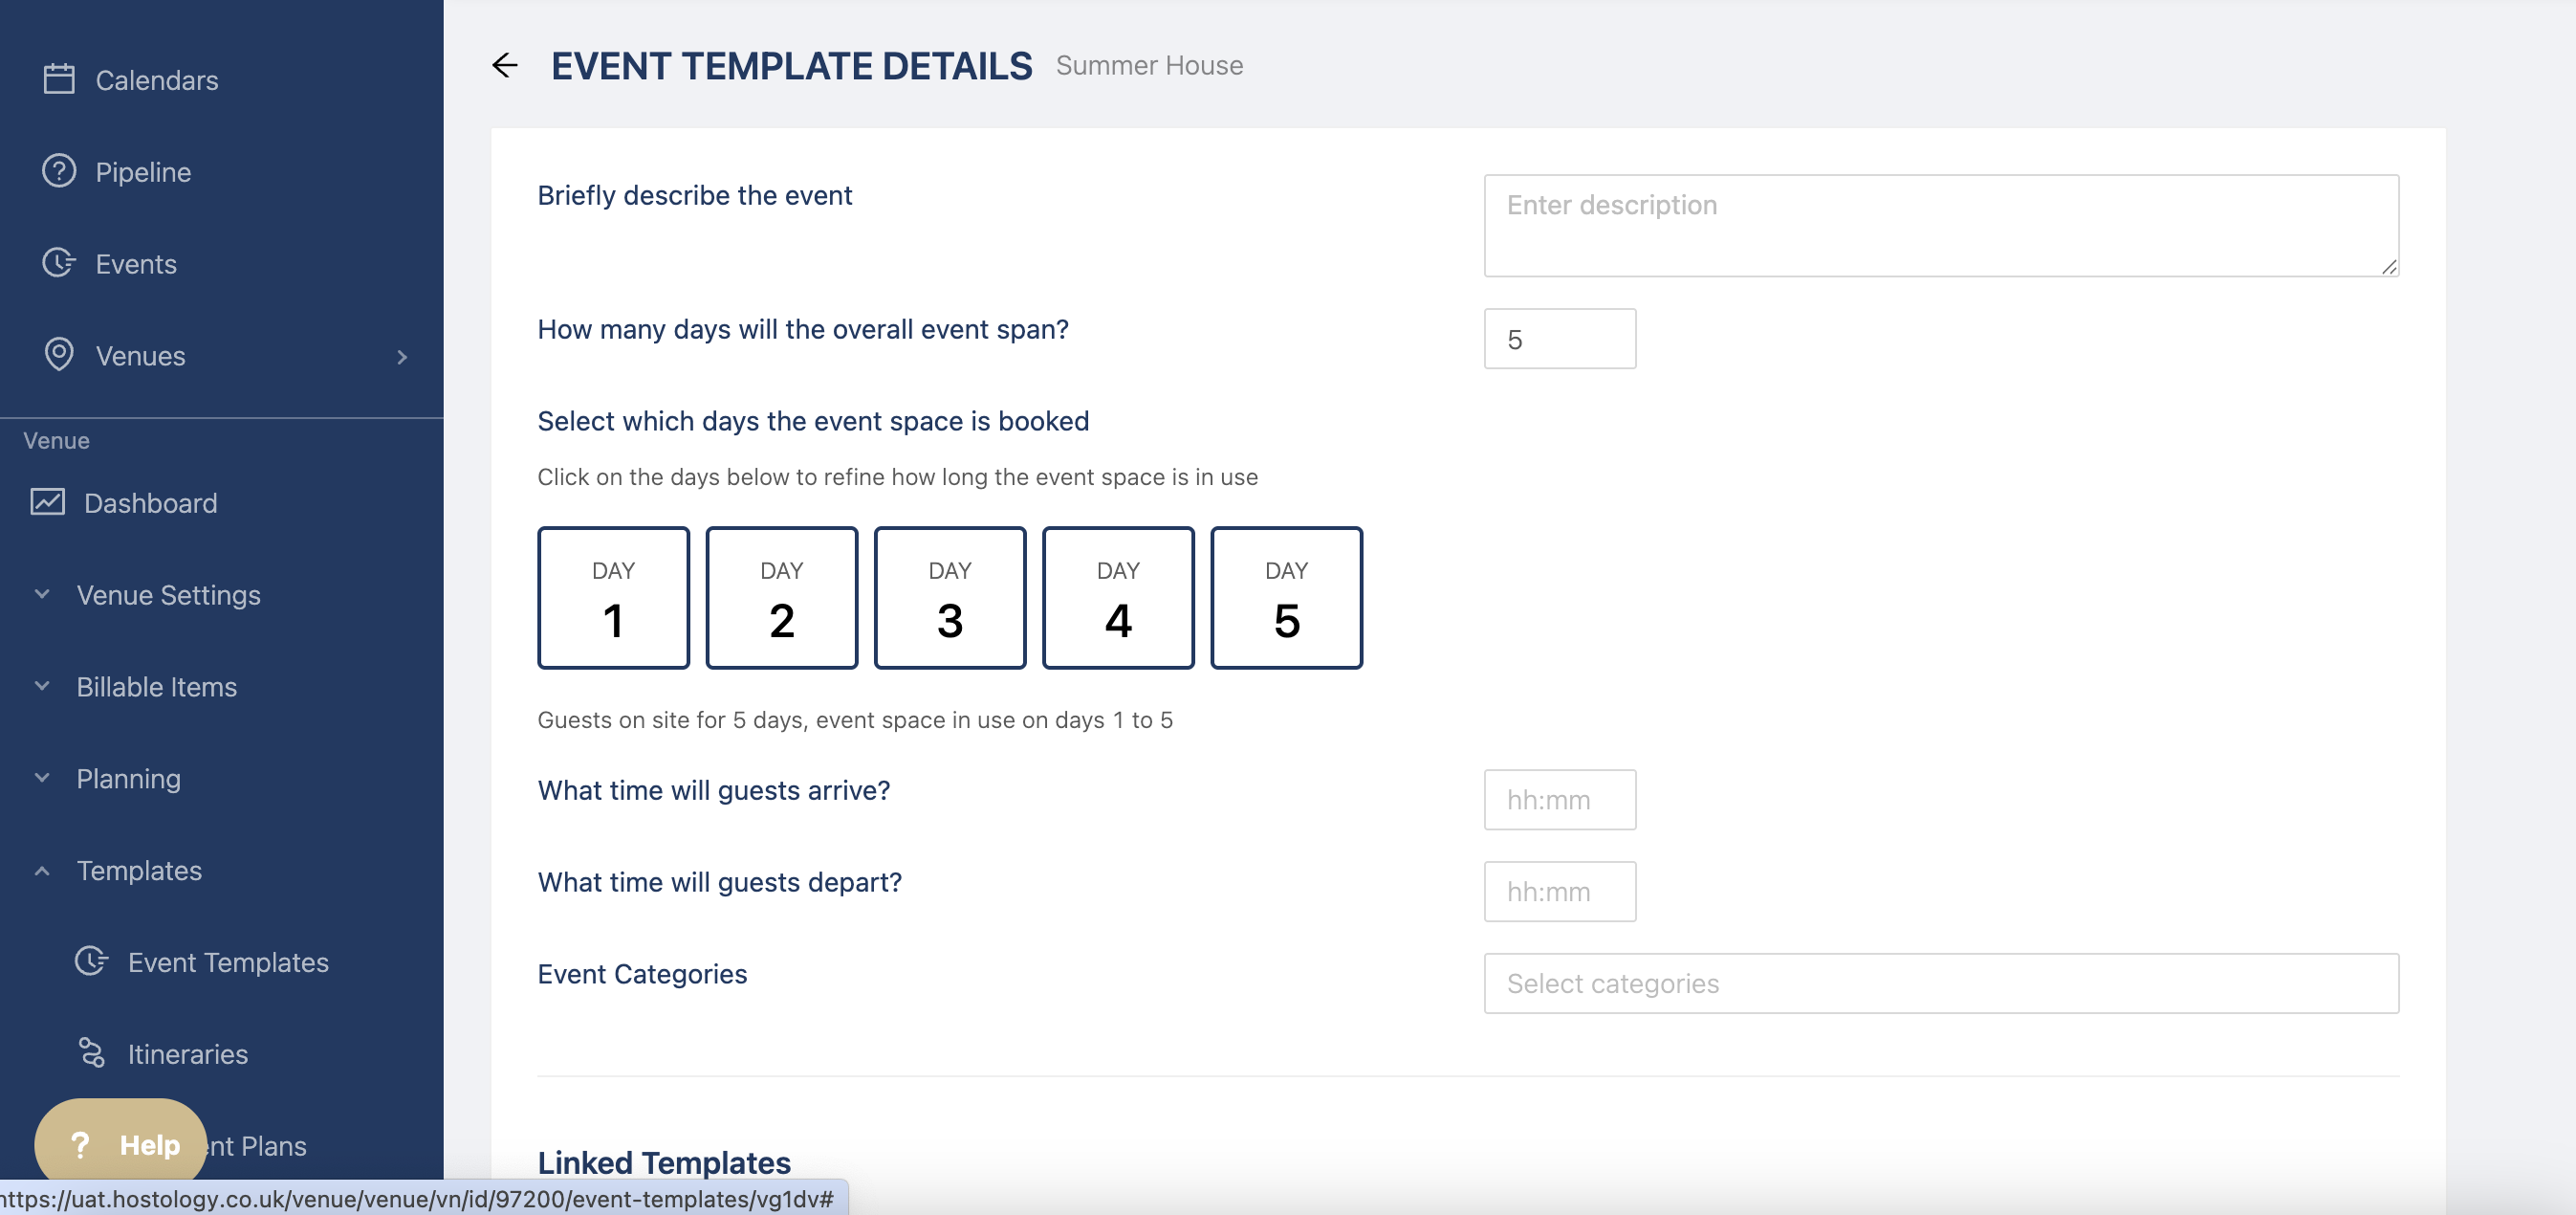Screen dimensions: 2576x1215
Task: Click the Dashboard chart icon
Action: click(x=47, y=501)
